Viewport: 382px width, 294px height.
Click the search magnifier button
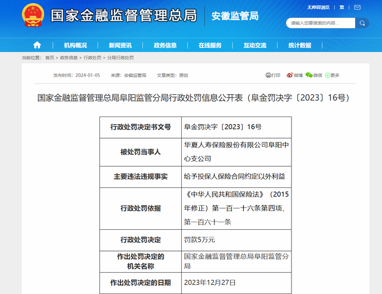click(362, 23)
